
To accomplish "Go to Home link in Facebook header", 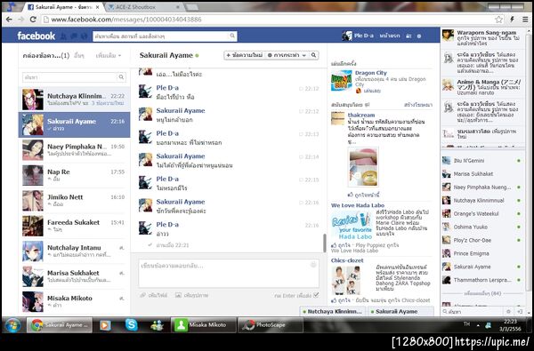I will (x=390, y=36).
